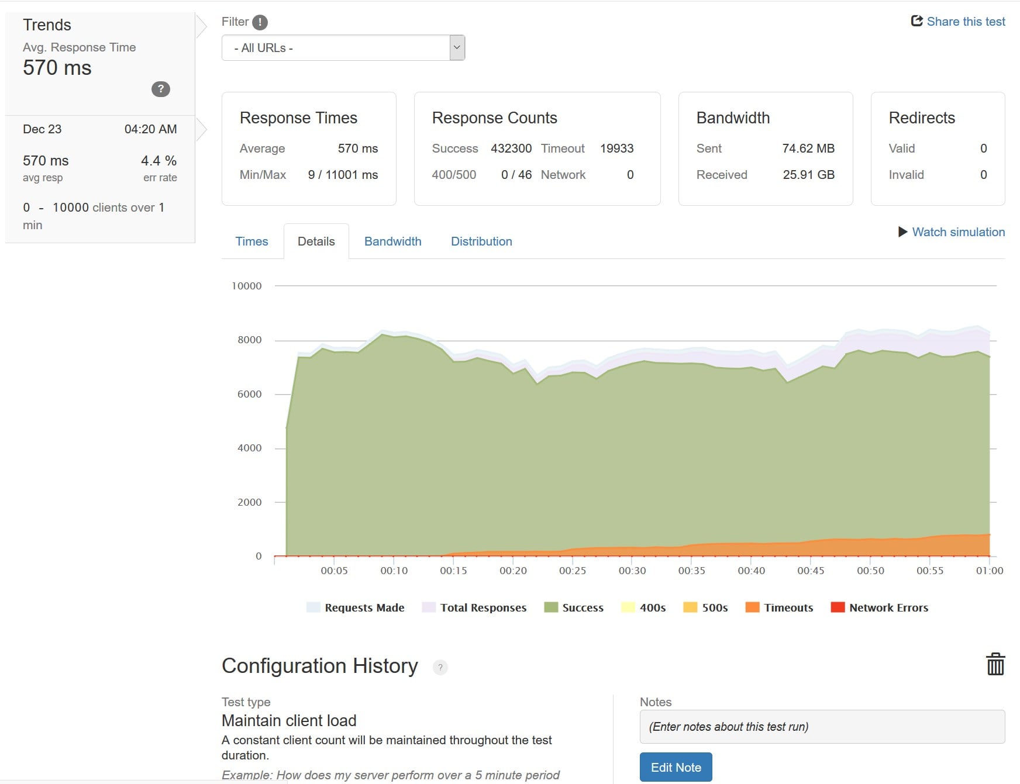Delete test via trash can icon
The image size is (1020, 784).
coord(995,664)
